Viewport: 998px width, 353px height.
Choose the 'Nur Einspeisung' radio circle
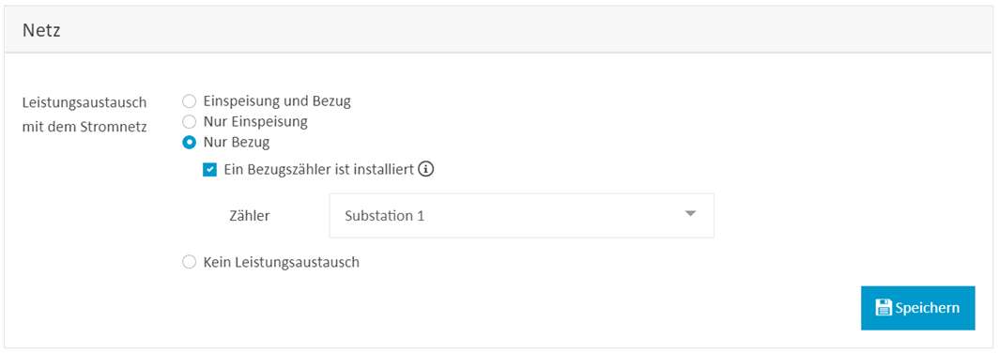(189, 121)
